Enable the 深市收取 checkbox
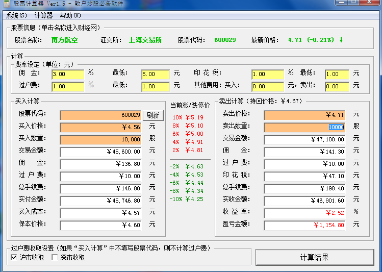The height and width of the screenshot is (272, 382). (55, 258)
